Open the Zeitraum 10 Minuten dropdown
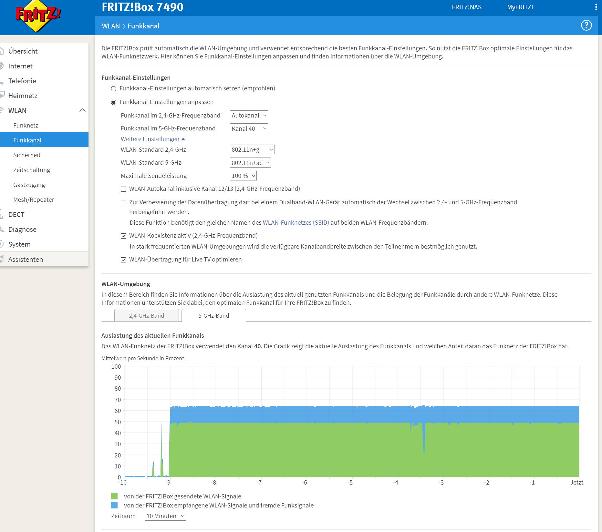 click(165, 516)
